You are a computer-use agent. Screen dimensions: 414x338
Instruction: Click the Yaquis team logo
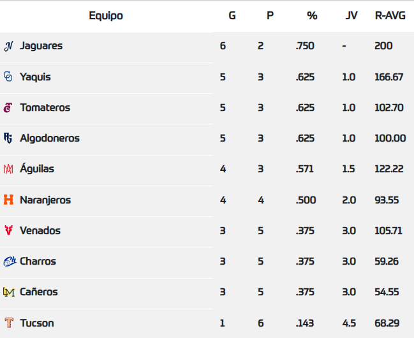[8, 77]
